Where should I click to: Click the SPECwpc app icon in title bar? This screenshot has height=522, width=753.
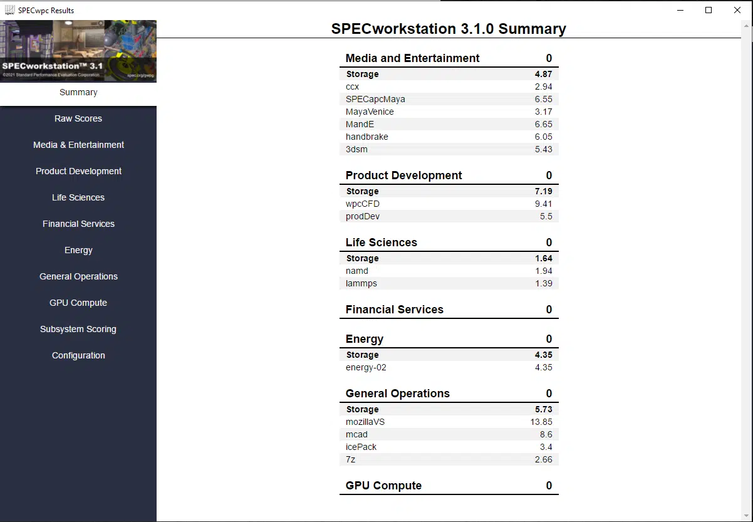click(10, 10)
